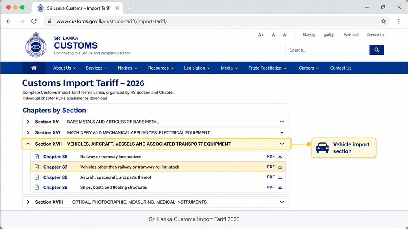Open the browser three-dot menu
Image resolution: width=408 pixels, height=229 pixels.
tap(398, 21)
